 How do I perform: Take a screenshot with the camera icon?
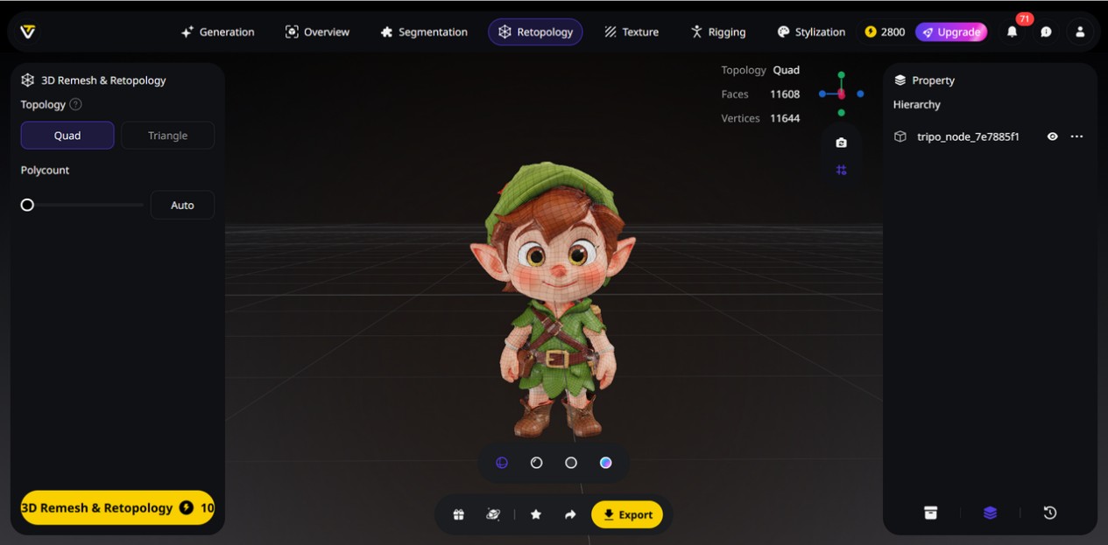point(841,143)
